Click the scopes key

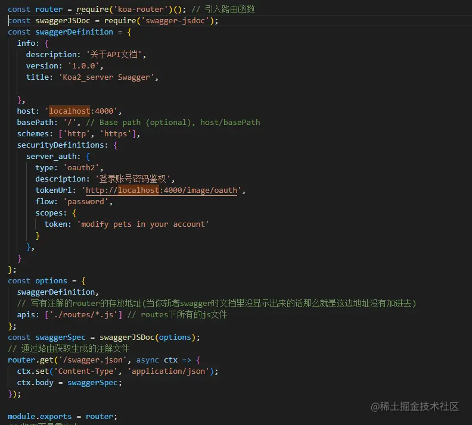(49, 213)
